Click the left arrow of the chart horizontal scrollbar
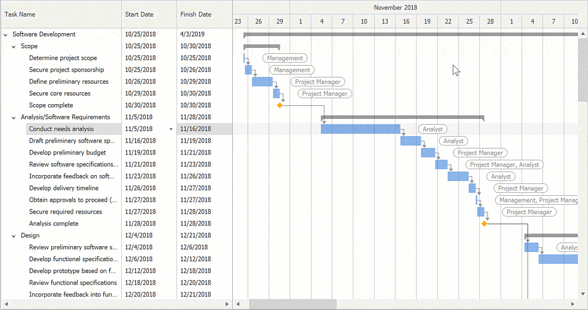Viewport: 588px width, 310px height. coord(238,304)
